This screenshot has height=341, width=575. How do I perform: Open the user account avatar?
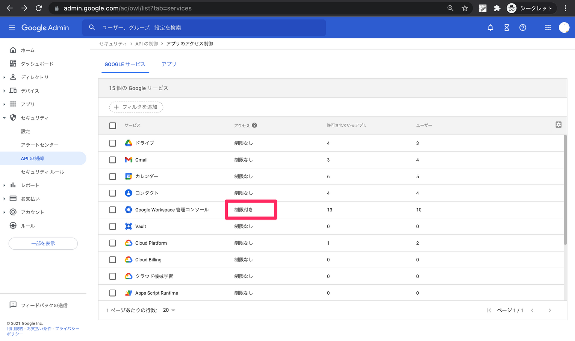tap(564, 27)
